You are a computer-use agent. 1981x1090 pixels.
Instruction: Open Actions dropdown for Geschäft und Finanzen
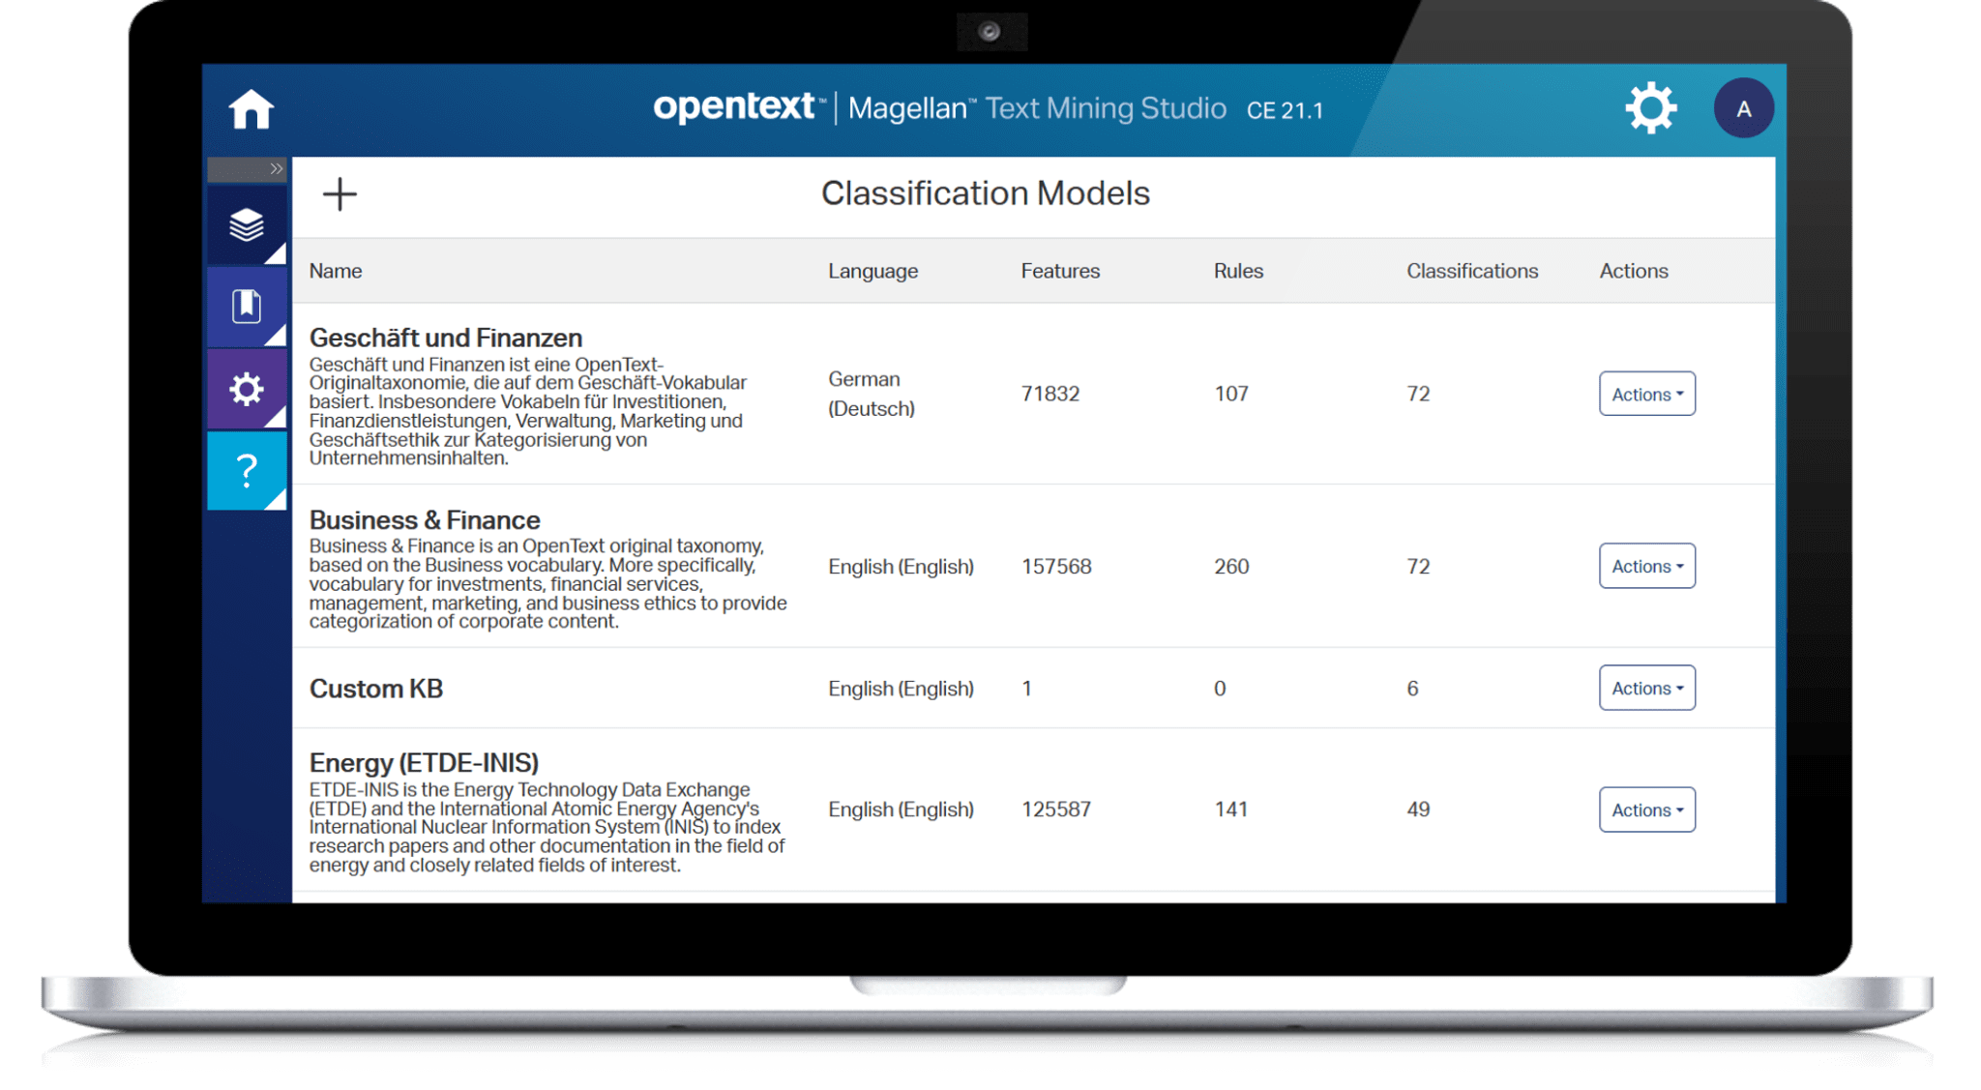tap(1646, 394)
